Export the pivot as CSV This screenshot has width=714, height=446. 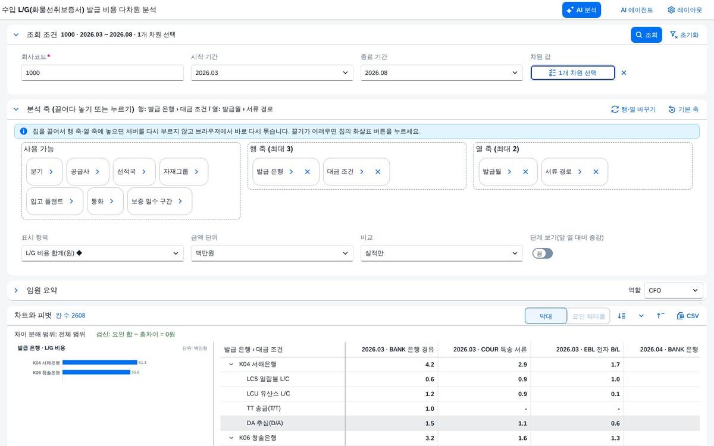coord(688,316)
